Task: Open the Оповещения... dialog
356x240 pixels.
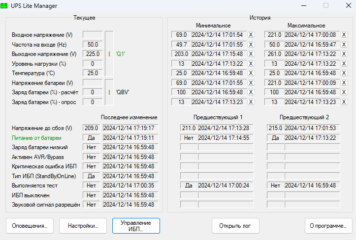Action: pos(30,226)
